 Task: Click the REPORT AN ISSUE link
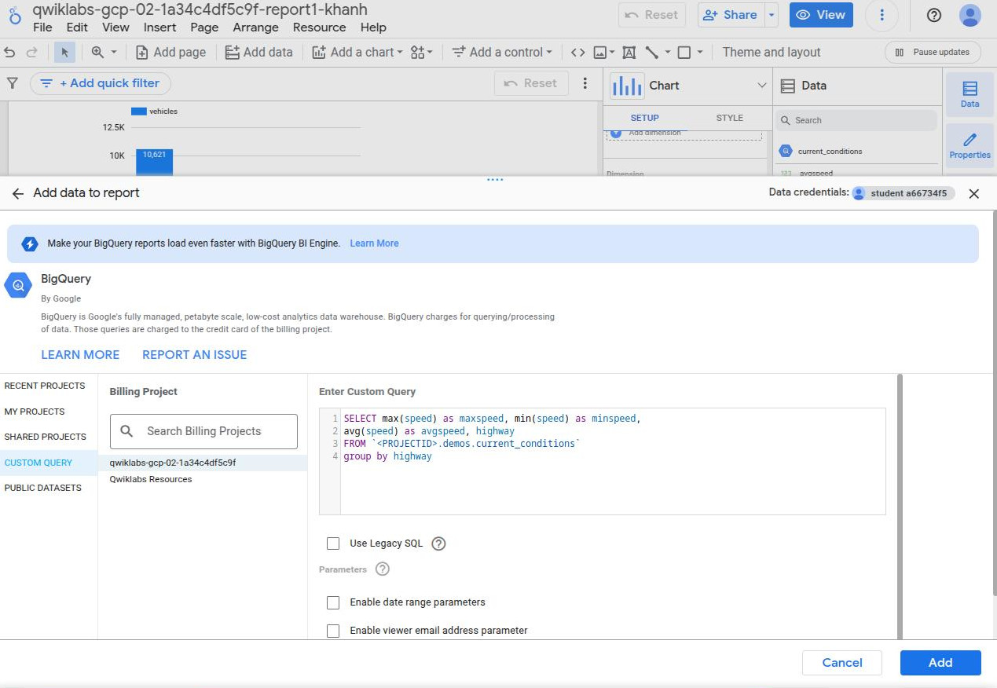tap(194, 354)
